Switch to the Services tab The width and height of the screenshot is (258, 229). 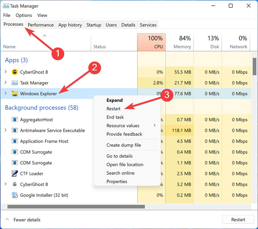(148, 25)
